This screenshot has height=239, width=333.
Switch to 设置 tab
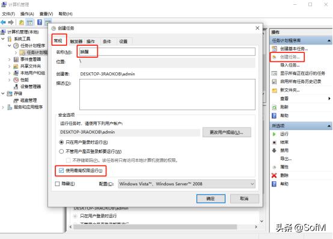(x=123, y=42)
